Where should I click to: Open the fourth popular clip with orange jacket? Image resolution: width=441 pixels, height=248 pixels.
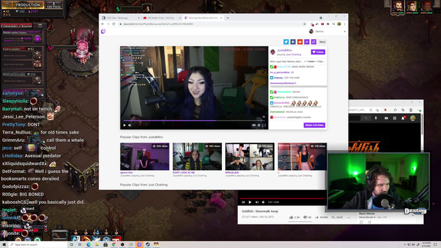point(302,156)
